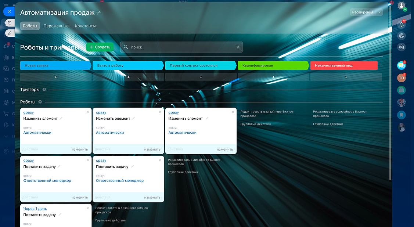Viewport: 414px width, 227px height.
Task: Focus the поиск search field
Action: [181, 47]
